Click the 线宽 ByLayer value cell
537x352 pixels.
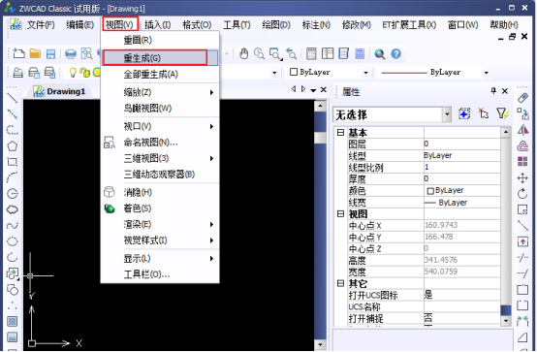tap(462, 203)
